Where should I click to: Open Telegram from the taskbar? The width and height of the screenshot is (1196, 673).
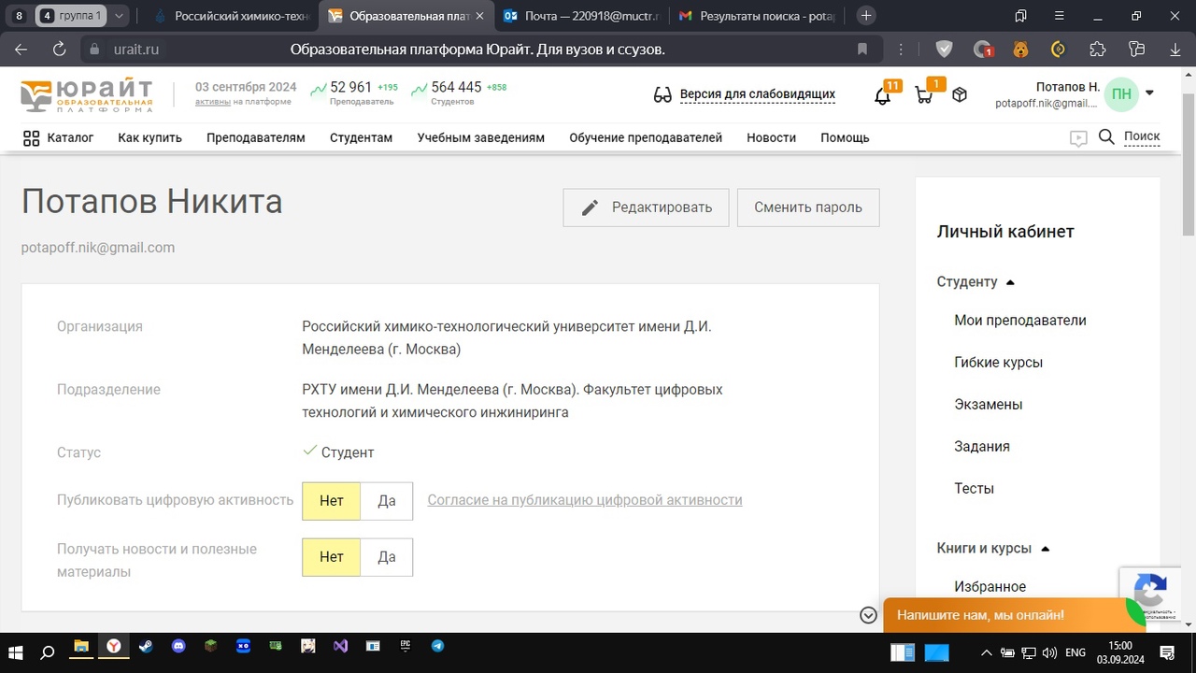tap(437, 646)
